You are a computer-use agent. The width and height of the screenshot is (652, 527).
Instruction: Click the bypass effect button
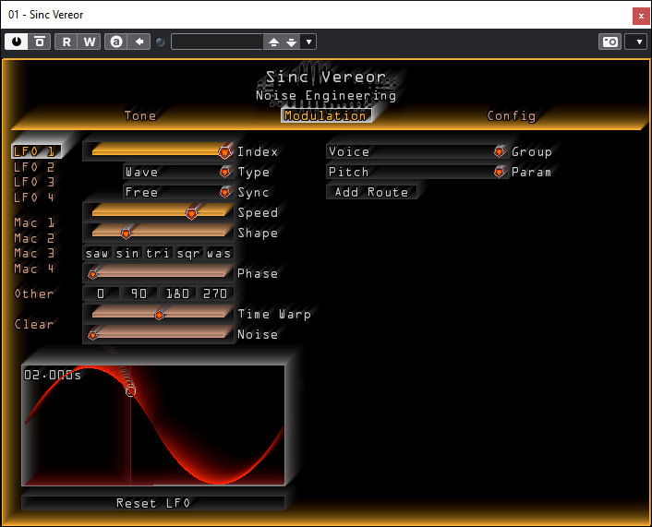click(x=40, y=42)
